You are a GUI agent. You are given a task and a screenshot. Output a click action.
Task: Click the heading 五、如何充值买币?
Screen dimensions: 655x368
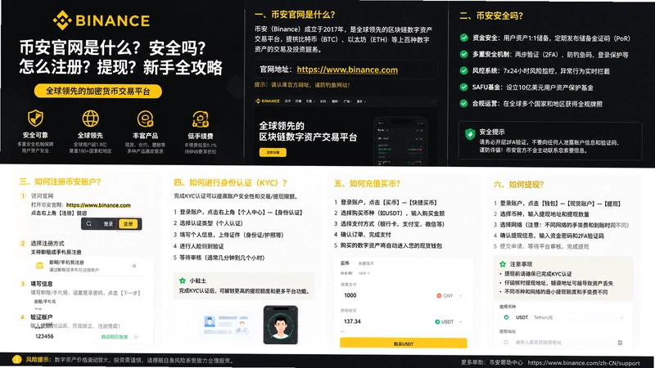[x=367, y=183]
